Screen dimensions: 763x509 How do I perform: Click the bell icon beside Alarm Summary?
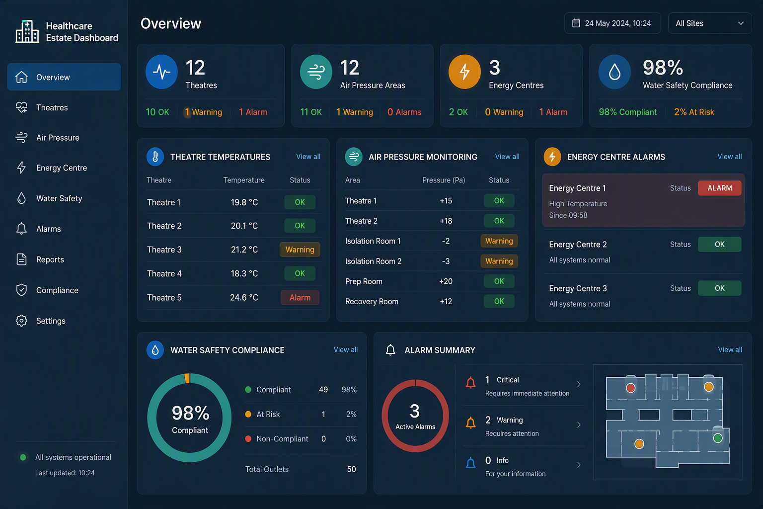pyautogui.click(x=390, y=350)
